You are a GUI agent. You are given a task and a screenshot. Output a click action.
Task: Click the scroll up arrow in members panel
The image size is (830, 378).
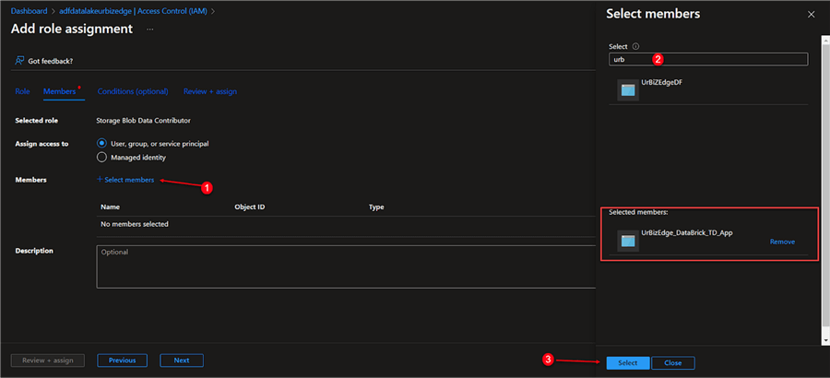[824, 39]
